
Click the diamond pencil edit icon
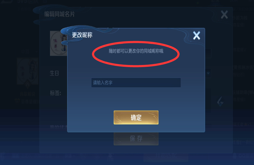(x=220, y=102)
